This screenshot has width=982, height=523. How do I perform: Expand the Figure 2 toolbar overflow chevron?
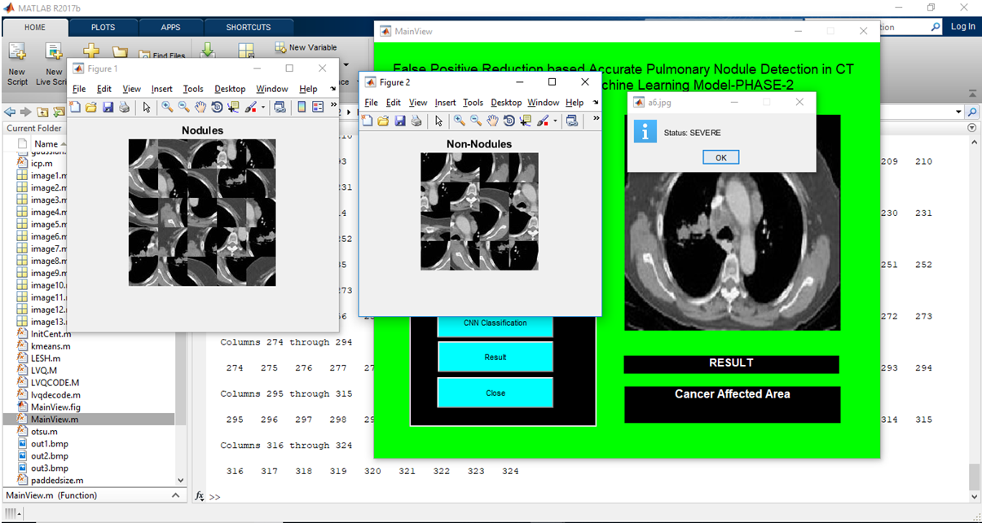click(x=596, y=118)
